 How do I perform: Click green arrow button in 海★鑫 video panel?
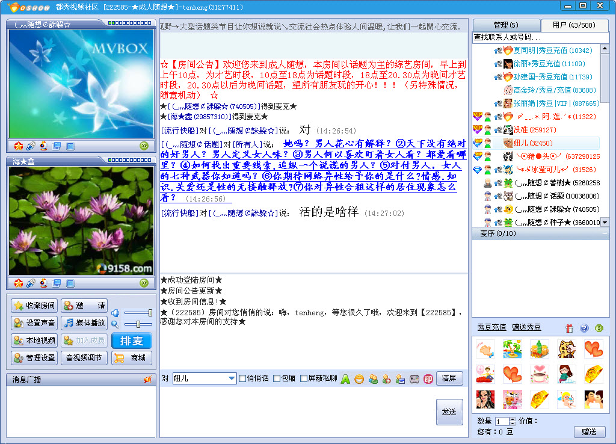144,283
